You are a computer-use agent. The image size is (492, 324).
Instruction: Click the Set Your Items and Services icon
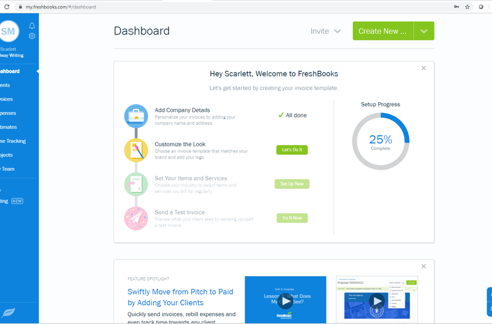point(136,184)
